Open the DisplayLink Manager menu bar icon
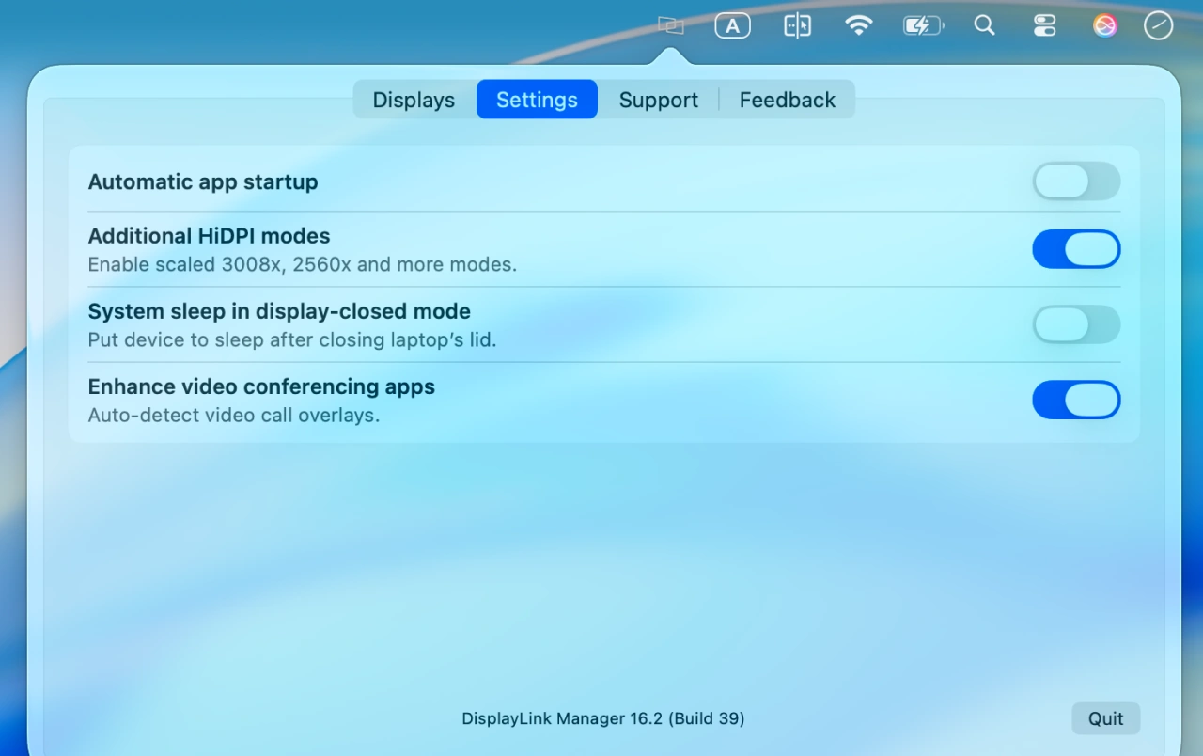The image size is (1203, 756). tap(670, 25)
